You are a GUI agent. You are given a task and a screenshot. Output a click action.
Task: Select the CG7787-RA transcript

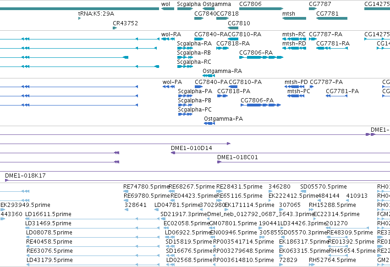(313, 39)
